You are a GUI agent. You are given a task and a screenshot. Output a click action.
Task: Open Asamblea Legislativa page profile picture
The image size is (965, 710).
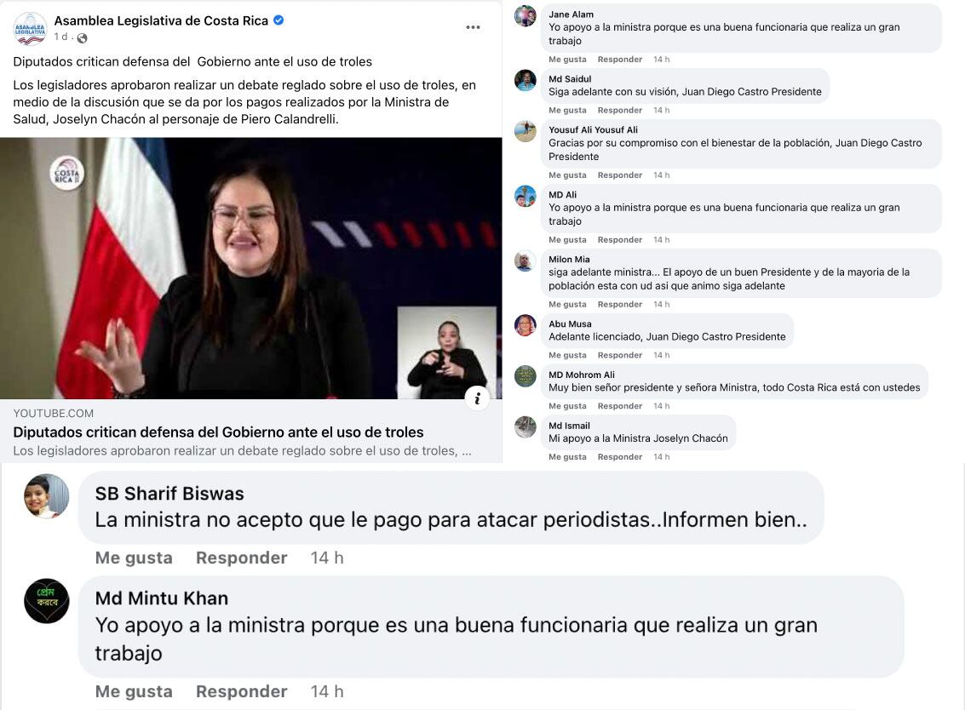pos(30,28)
